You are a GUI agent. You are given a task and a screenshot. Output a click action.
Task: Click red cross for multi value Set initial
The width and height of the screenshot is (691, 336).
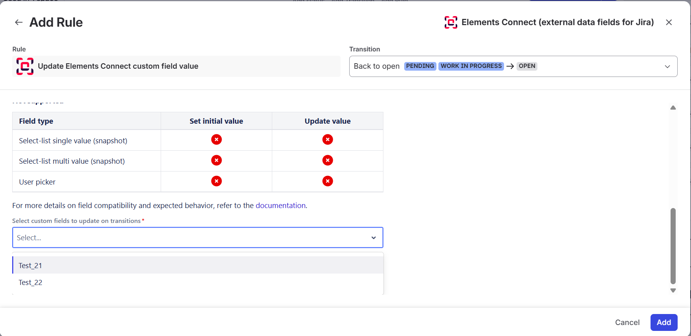[x=216, y=160]
